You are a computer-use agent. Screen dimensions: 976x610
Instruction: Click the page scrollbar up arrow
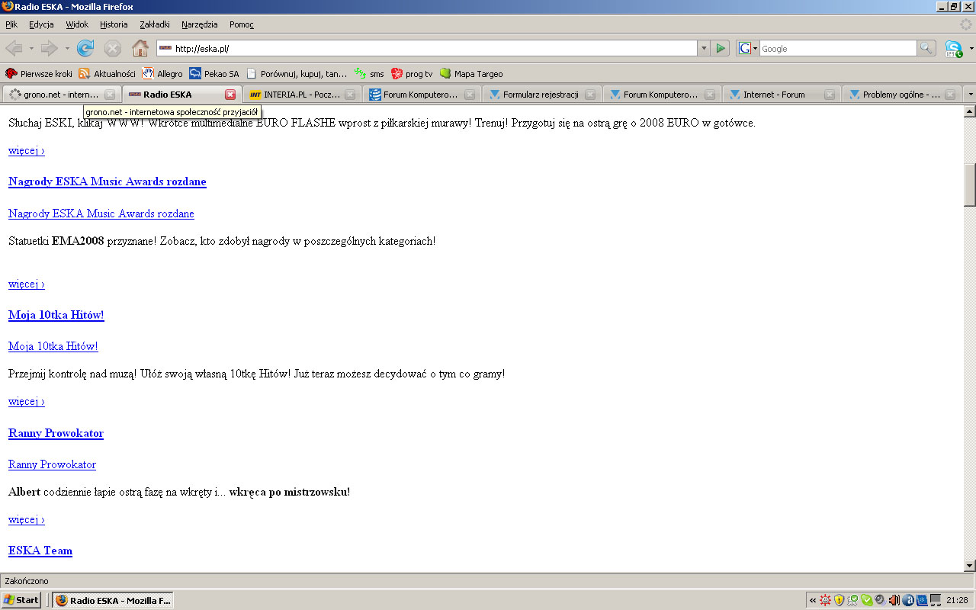click(970, 111)
